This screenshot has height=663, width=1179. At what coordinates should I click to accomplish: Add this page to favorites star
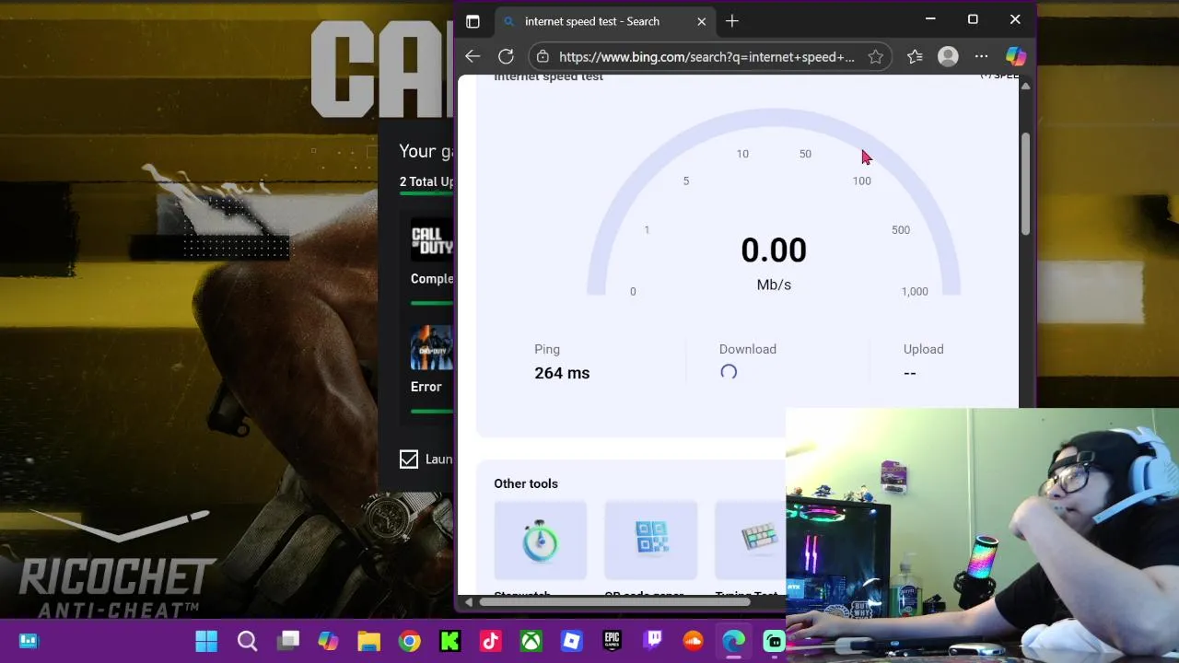pyautogui.click(x=875, y=57)
